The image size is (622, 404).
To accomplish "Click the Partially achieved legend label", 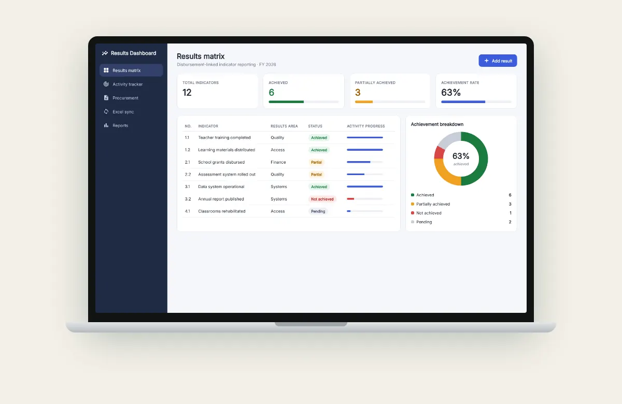I will 433,204.
